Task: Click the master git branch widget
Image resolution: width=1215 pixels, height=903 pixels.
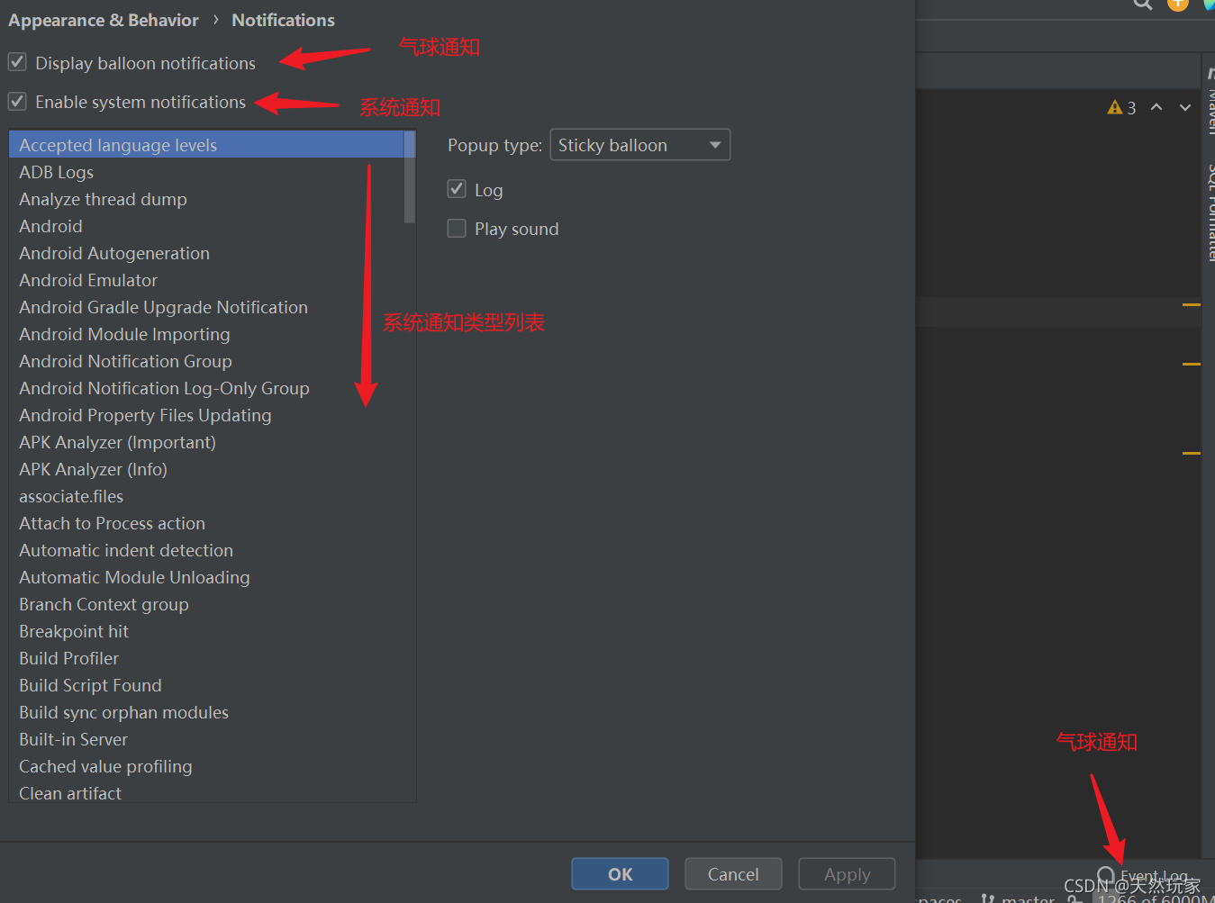Action: click(x=1018, y=898)
